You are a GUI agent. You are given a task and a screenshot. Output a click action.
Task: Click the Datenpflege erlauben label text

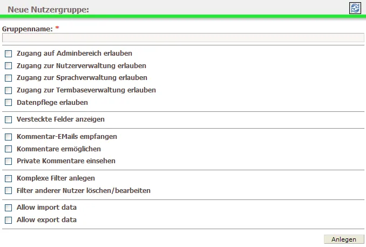pyautogui.click(x=52, y=103)
